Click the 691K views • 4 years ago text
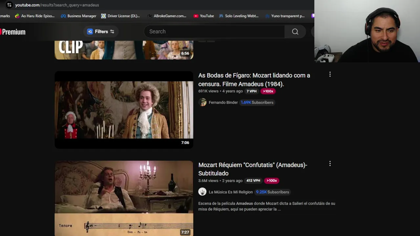Screen dimensions: 420x236 pyautogui.click(x=220, y=91)
